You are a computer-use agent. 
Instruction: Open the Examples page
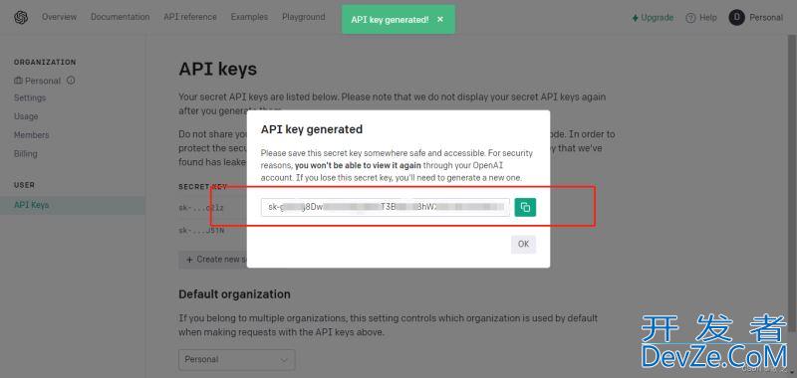click(x=250, y=17)
